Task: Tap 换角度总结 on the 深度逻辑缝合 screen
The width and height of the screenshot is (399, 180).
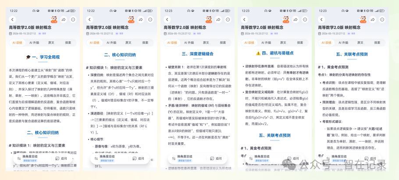Action: pyautogui.click(x=185, y=158)
